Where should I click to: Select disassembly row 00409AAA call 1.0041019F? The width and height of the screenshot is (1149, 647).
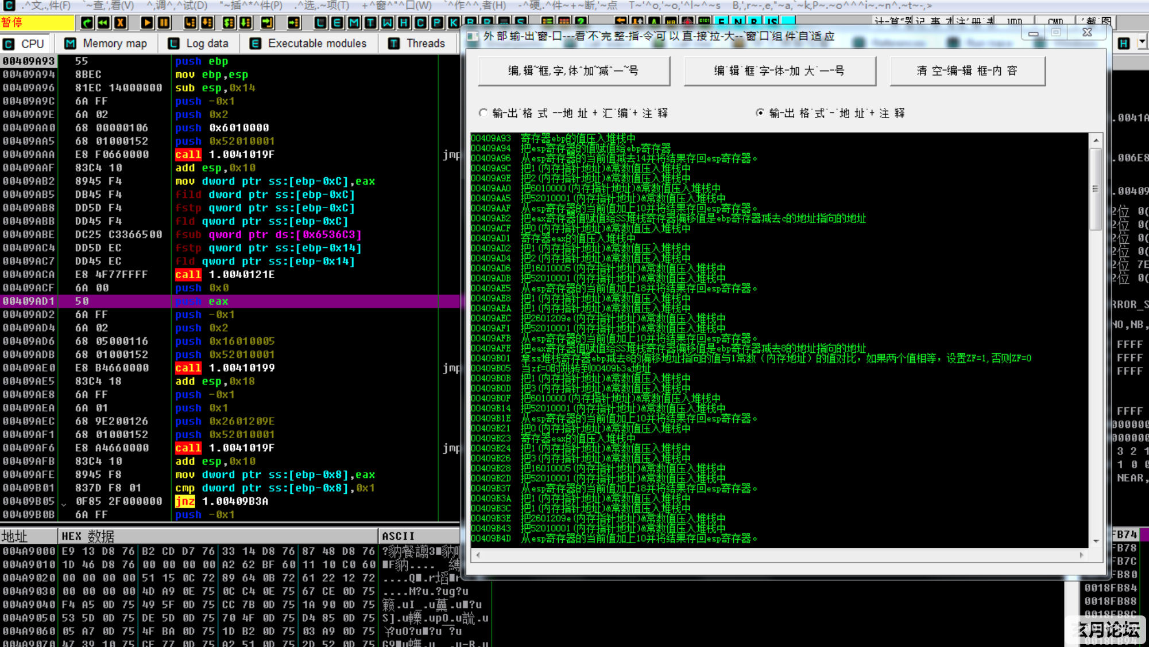(x=230, y=154)
